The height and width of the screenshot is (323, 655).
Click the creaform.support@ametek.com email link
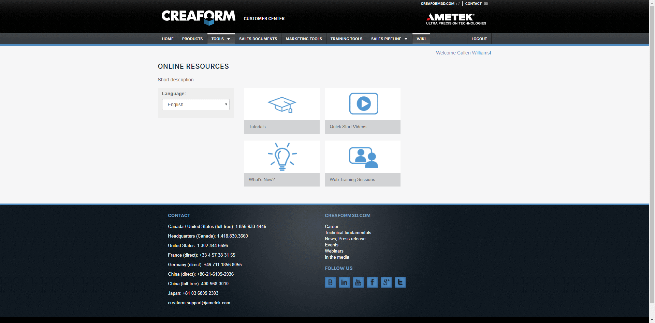[199, 303]
